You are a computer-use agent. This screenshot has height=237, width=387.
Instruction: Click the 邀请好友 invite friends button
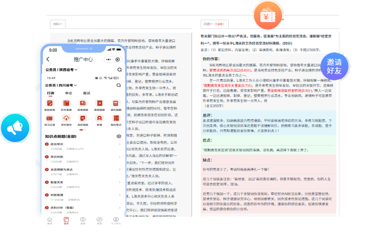pos(334,66)
